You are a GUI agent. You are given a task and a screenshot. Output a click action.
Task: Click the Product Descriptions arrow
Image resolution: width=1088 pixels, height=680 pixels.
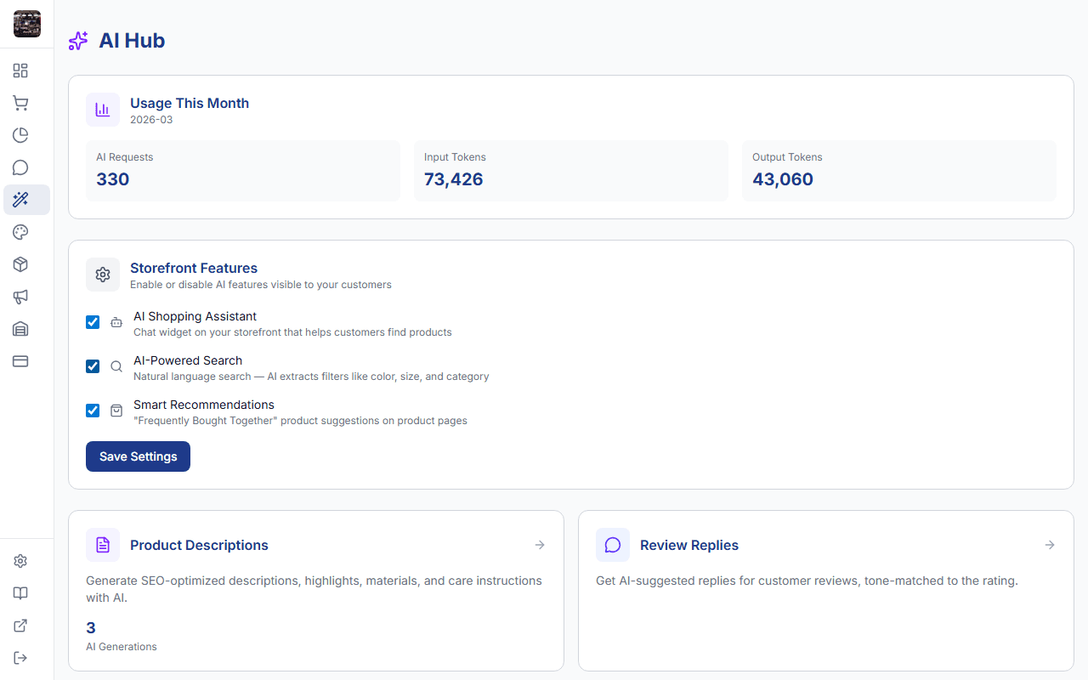coord(540,545)
